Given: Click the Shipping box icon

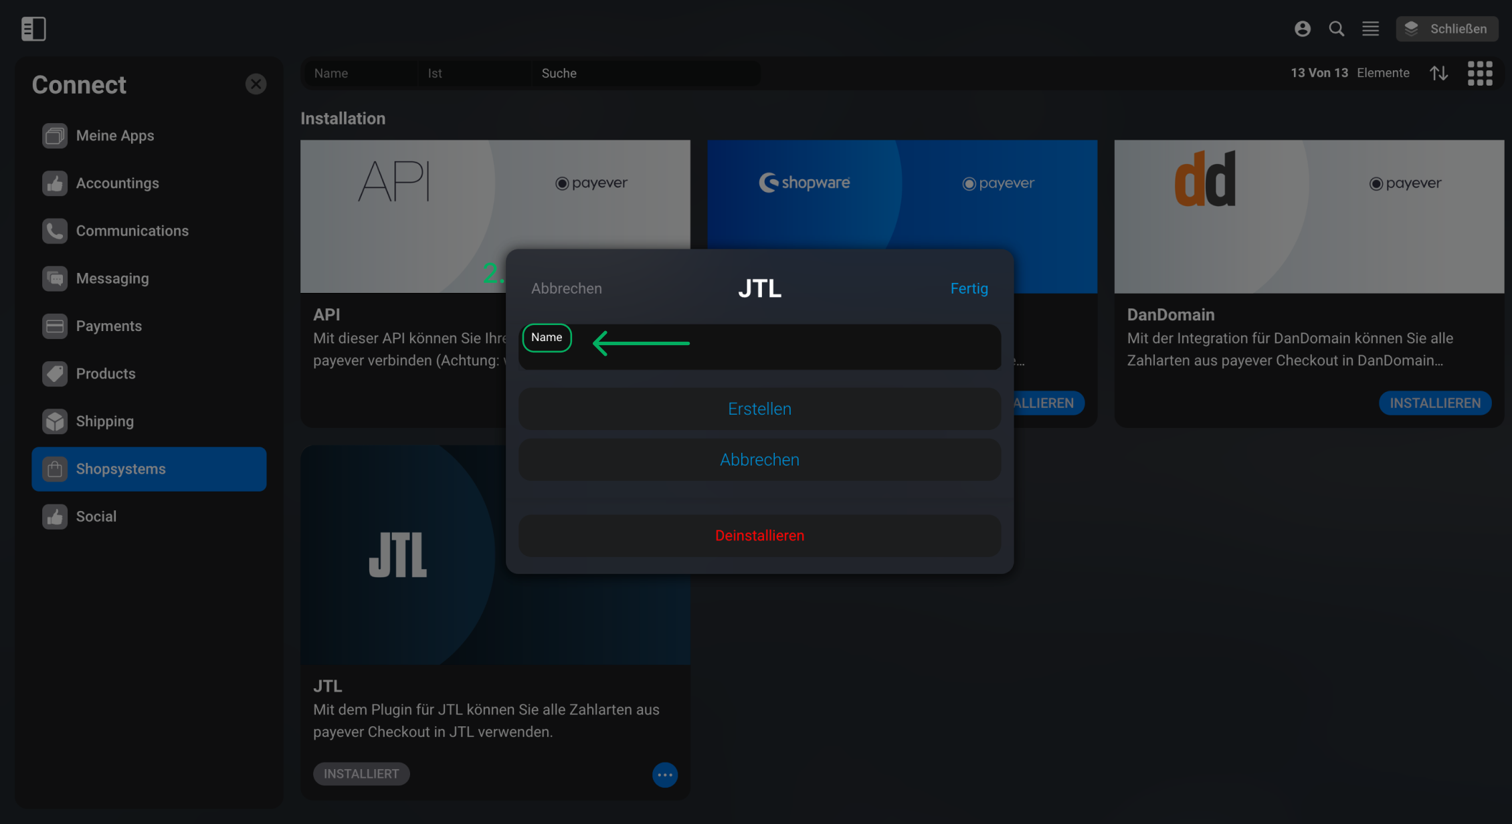Looking at the screenshot, I should (x=55, y=421).
